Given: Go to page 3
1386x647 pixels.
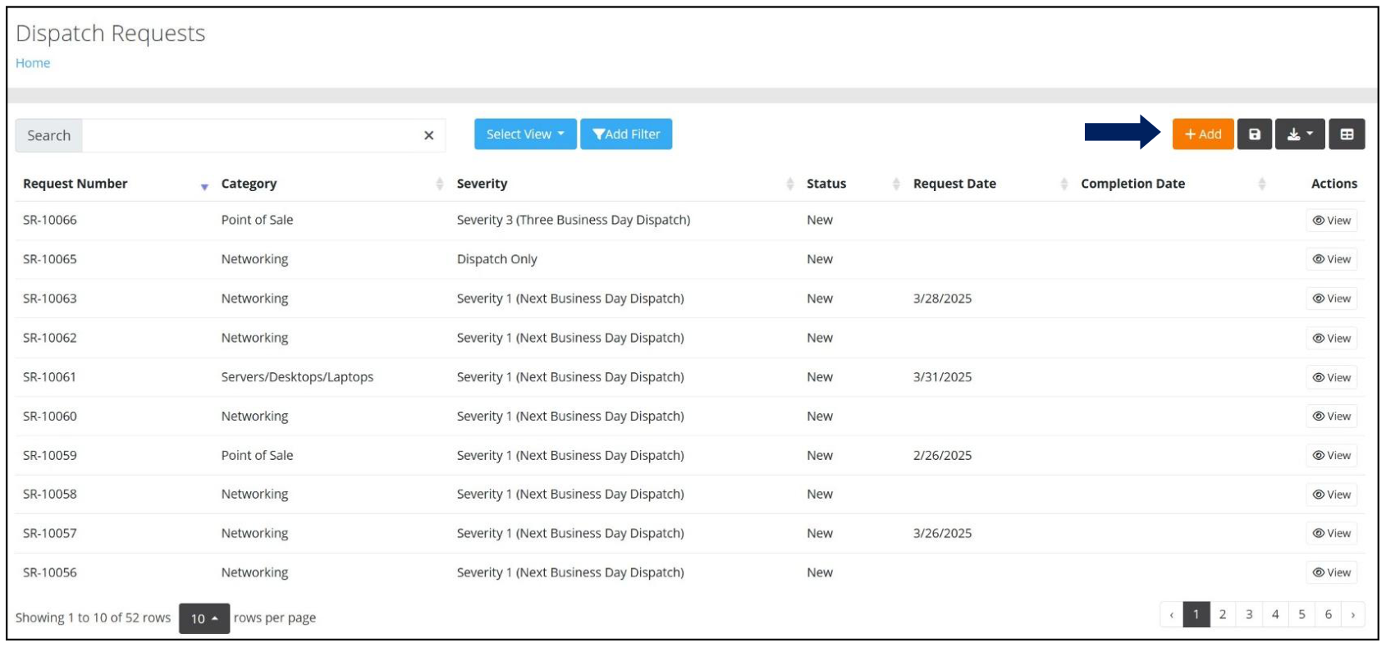Looking at the screenshot, I should point(1249,614).
